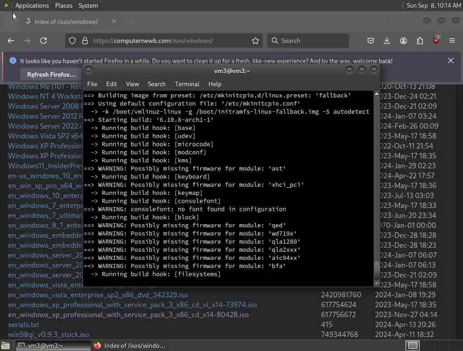The width and height of the screenshot is (463, 351).
Task: Click the clock showing Sun Sep 8
Action: [x=434, y=5]
